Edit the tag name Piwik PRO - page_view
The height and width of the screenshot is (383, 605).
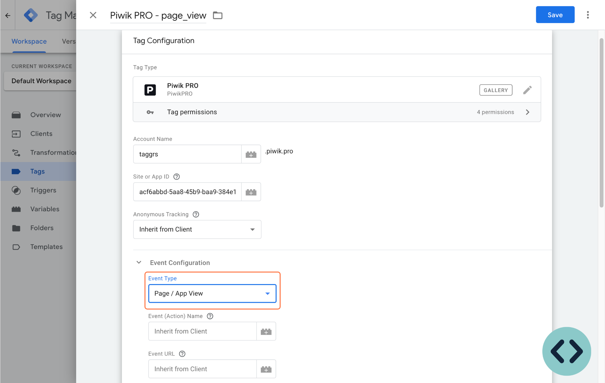(158, 15)
